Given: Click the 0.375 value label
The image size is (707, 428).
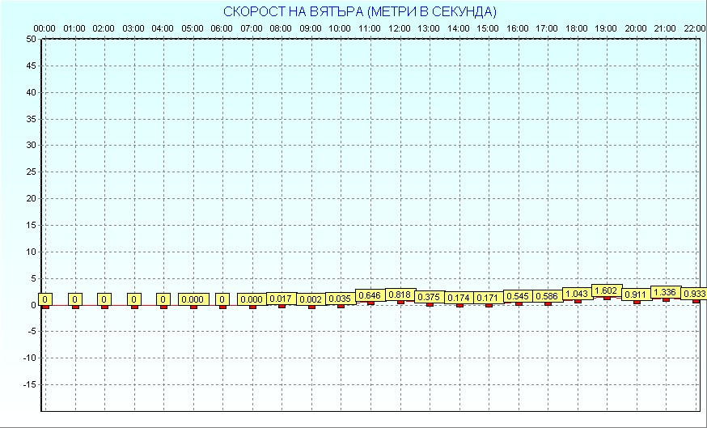Looking at the screenshot, I should click(x=430, y=298).
